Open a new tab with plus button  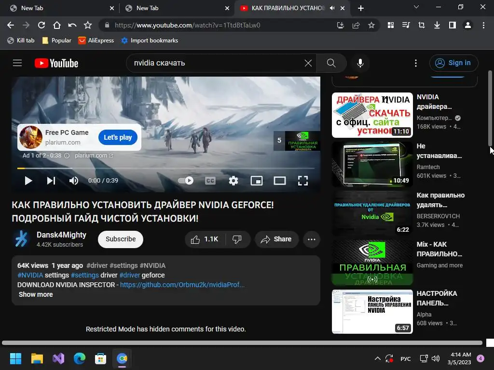pos(361,8)
